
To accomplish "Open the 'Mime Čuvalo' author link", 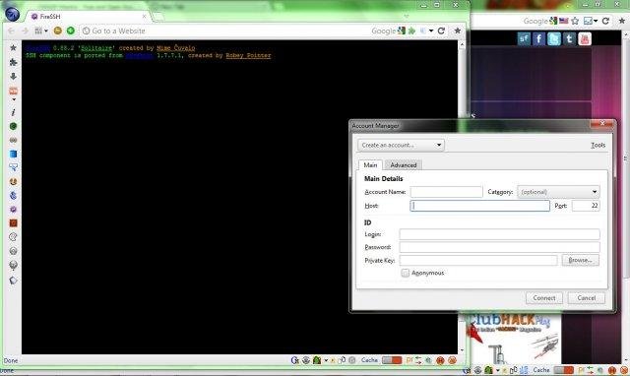I will coord(175,48).
